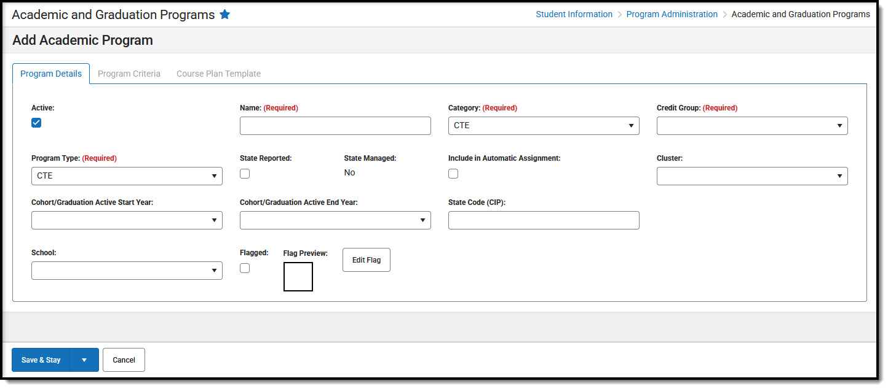Tick the Flagged checkbox
Screen dimensions: 888x389
[x=245, y=268]
